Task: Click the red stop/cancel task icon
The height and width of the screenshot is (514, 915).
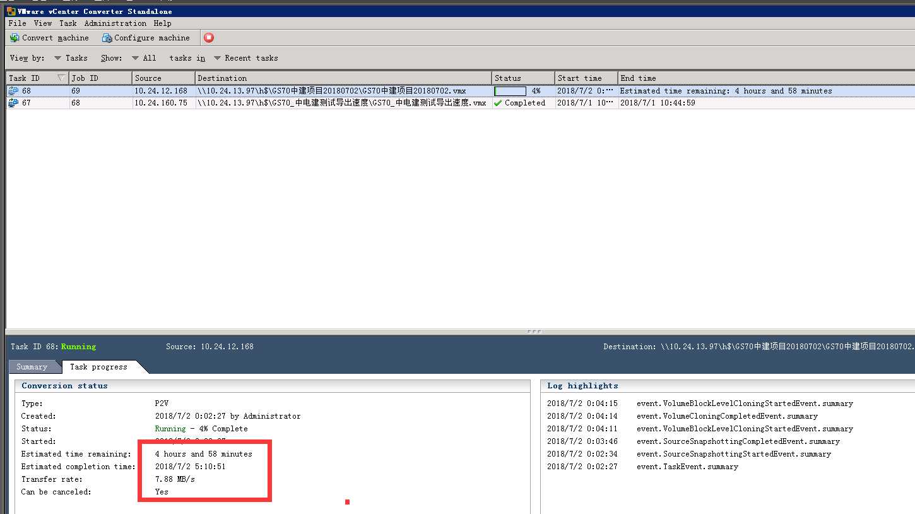Action: (209, 38)
